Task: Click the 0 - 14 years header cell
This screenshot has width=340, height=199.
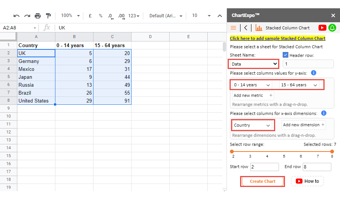Action: click(74, 45)
